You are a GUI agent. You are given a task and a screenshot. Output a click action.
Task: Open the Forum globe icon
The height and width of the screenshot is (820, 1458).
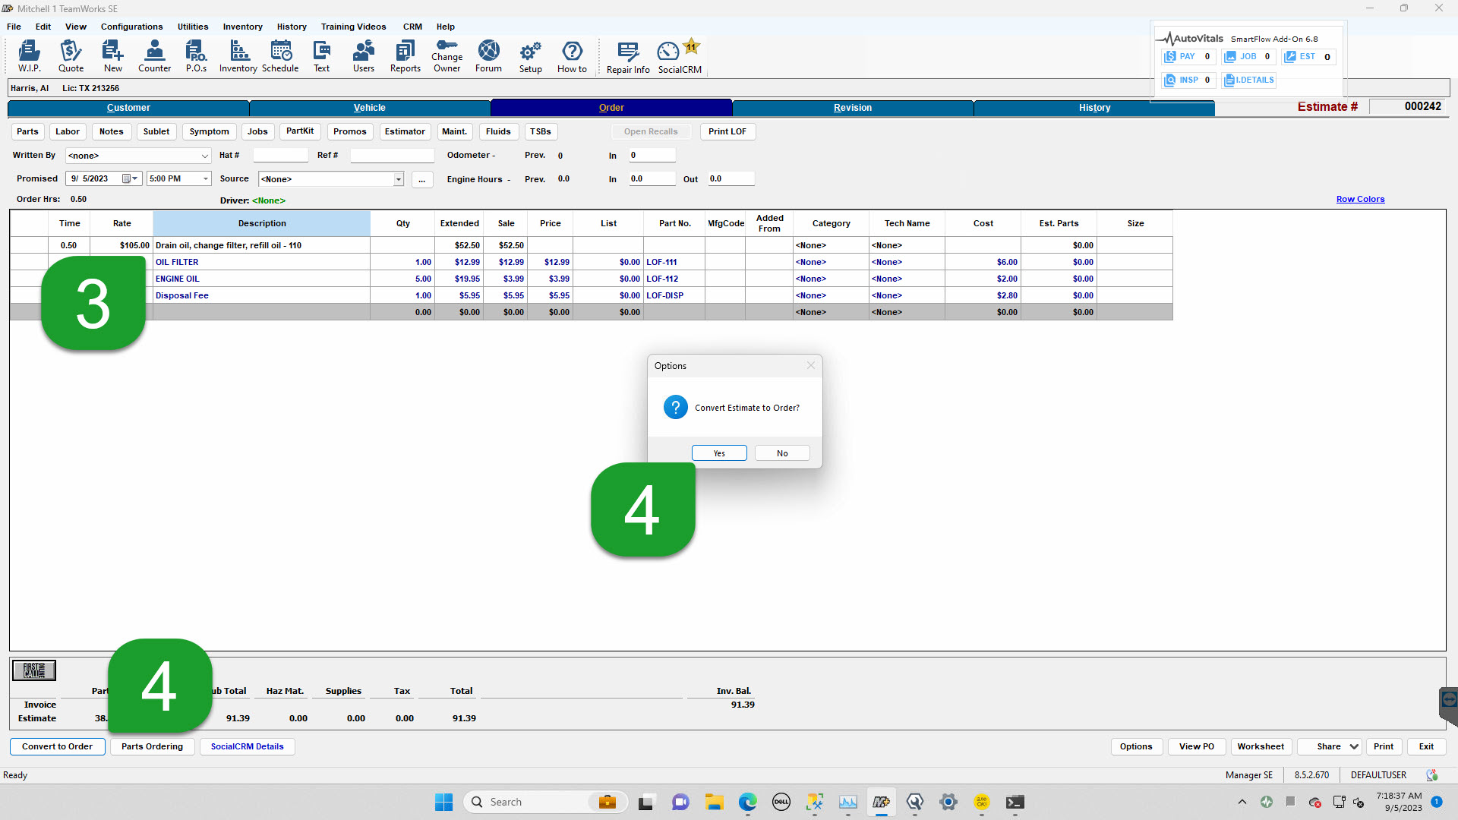(489, 56)
